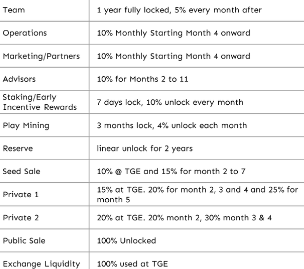Viewport: 304px width, 269px height.
Task: Select the "1 year fully locked" cell
Action: coord(179,10)
